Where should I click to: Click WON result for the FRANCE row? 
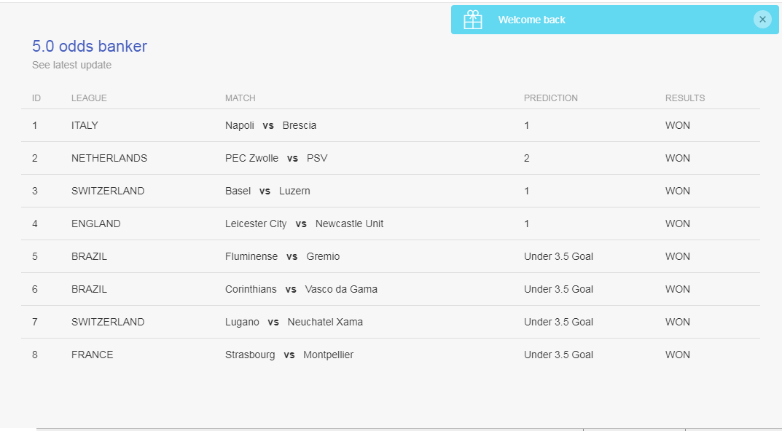click(x=677, y=355)
